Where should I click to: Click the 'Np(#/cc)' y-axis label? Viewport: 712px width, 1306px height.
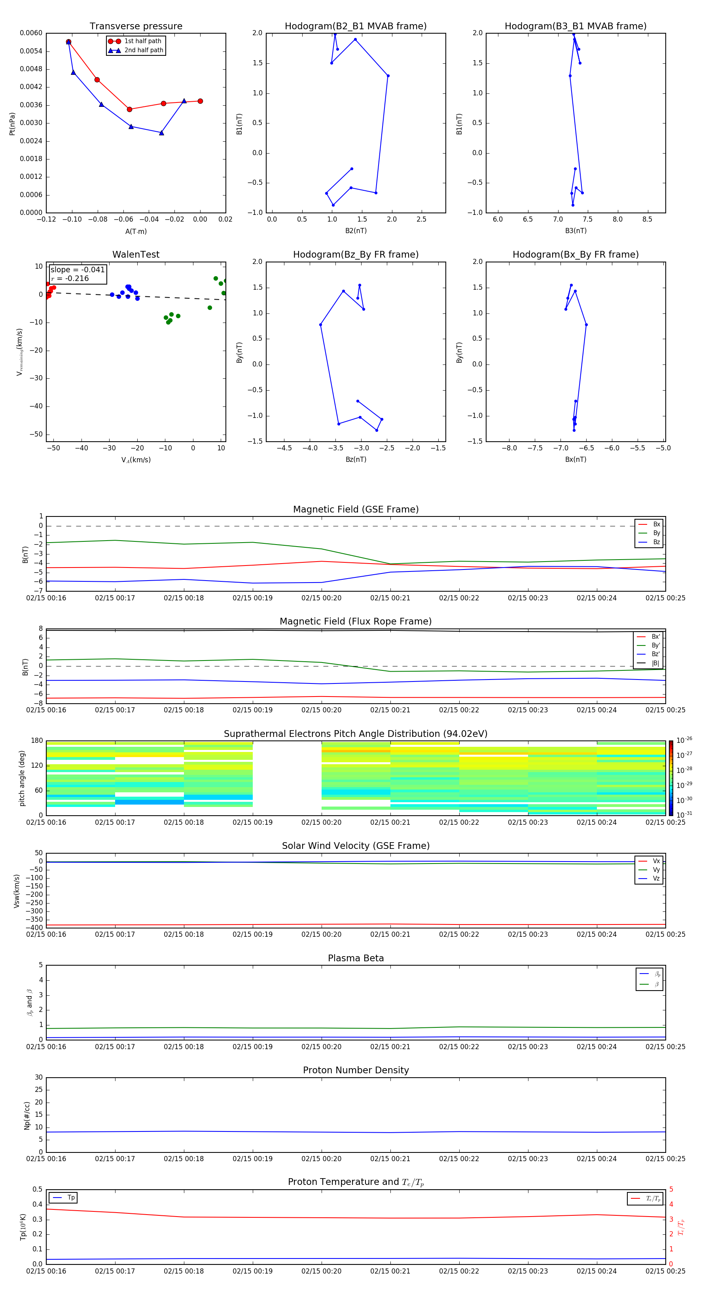click(27, 1115)
